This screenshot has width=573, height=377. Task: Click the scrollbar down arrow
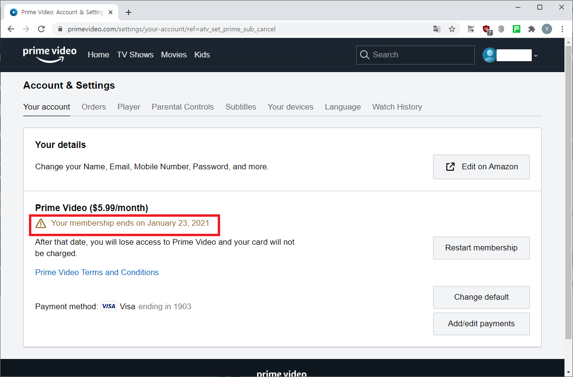tap(569, 373)
